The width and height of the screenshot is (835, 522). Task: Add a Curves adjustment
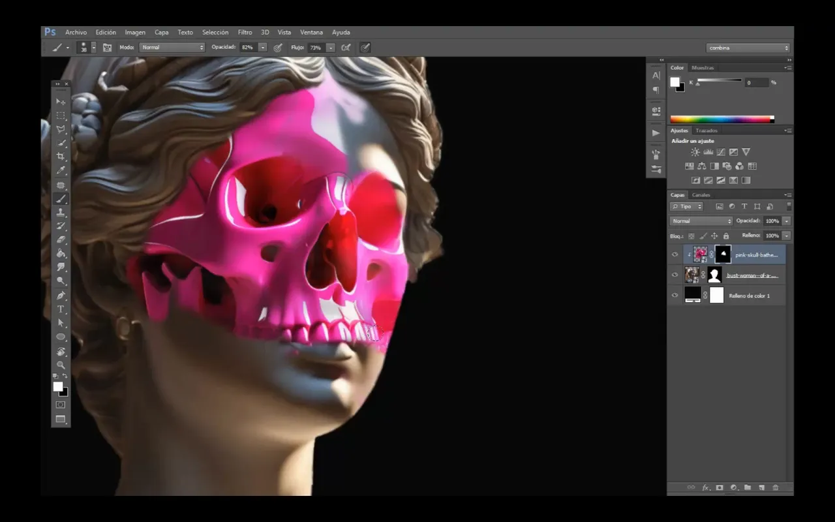click(721, 152)
